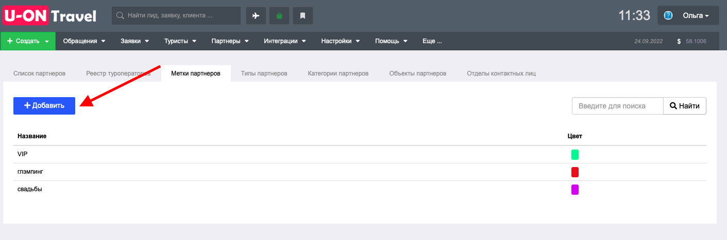Expand the Заявки menu
This screenshot has height=240, width=727.
click(134, 41)
